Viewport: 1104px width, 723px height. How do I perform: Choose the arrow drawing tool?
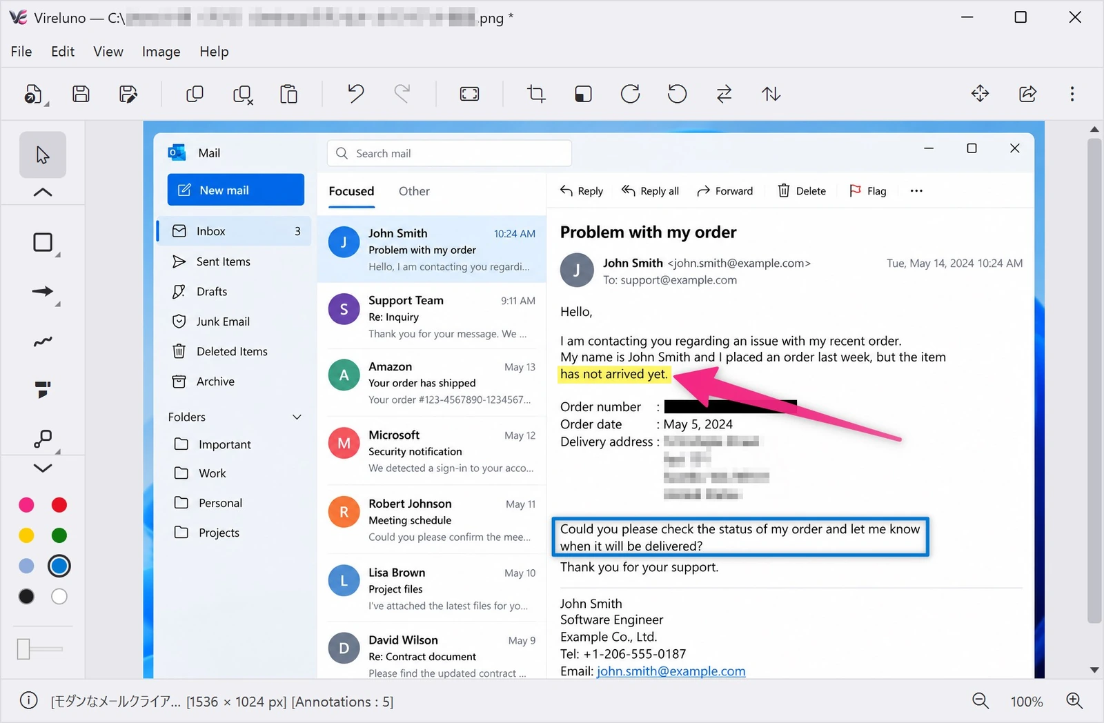click(x=43, y=292)
